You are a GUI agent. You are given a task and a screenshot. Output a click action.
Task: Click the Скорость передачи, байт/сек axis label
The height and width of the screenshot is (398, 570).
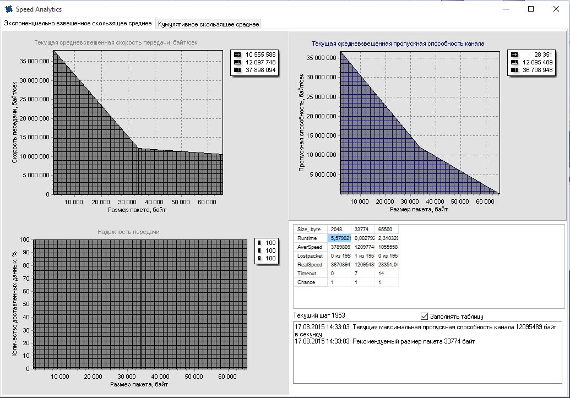pyautogui.click(x=14, y=122)
